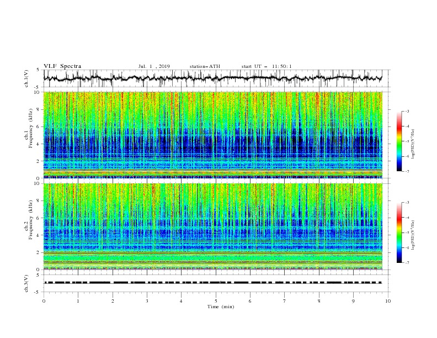
Task: Click the ch.1(V) waveform plot
Action: tap(213, 78)
